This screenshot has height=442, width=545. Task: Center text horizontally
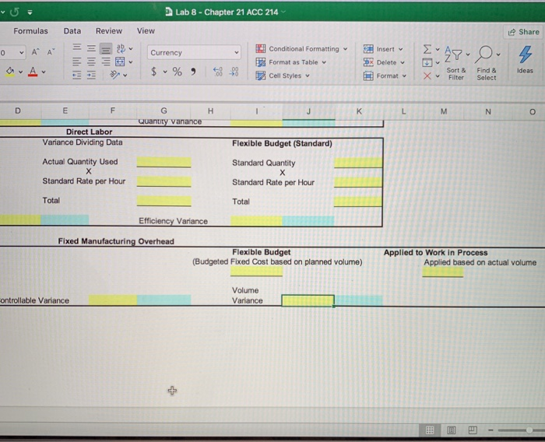pos(91,61)
